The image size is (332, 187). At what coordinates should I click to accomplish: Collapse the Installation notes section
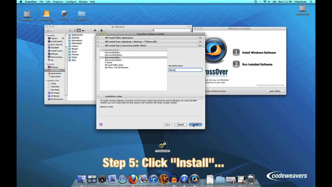98,96
